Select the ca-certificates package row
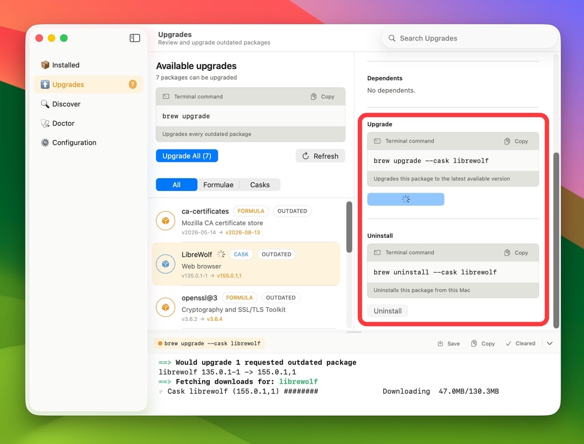The height and width of the screenshot is (444, 584). 246,221
